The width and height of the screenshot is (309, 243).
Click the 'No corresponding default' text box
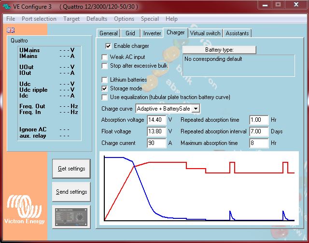239,66
